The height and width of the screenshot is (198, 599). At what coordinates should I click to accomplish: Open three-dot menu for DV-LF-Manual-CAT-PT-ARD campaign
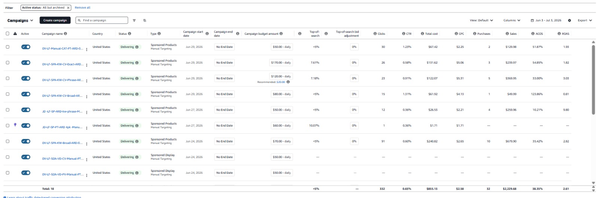pyautogui.click(x=87, y=49)
